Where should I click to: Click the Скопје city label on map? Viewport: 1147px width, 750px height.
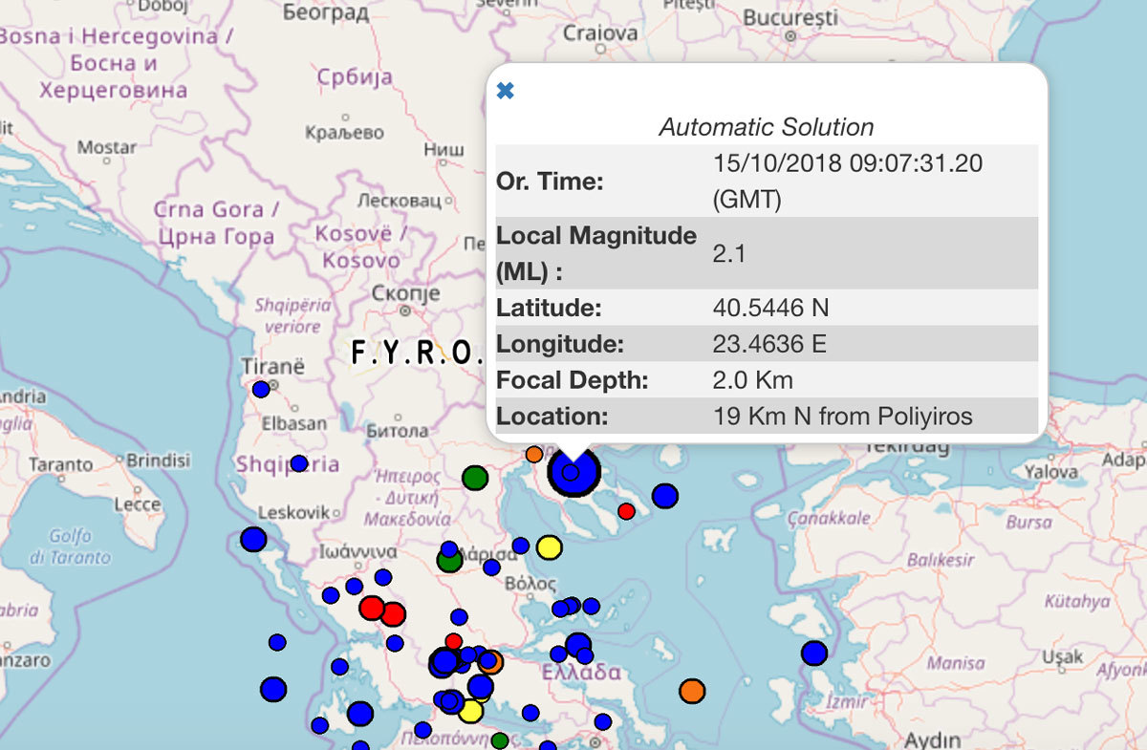405,293
